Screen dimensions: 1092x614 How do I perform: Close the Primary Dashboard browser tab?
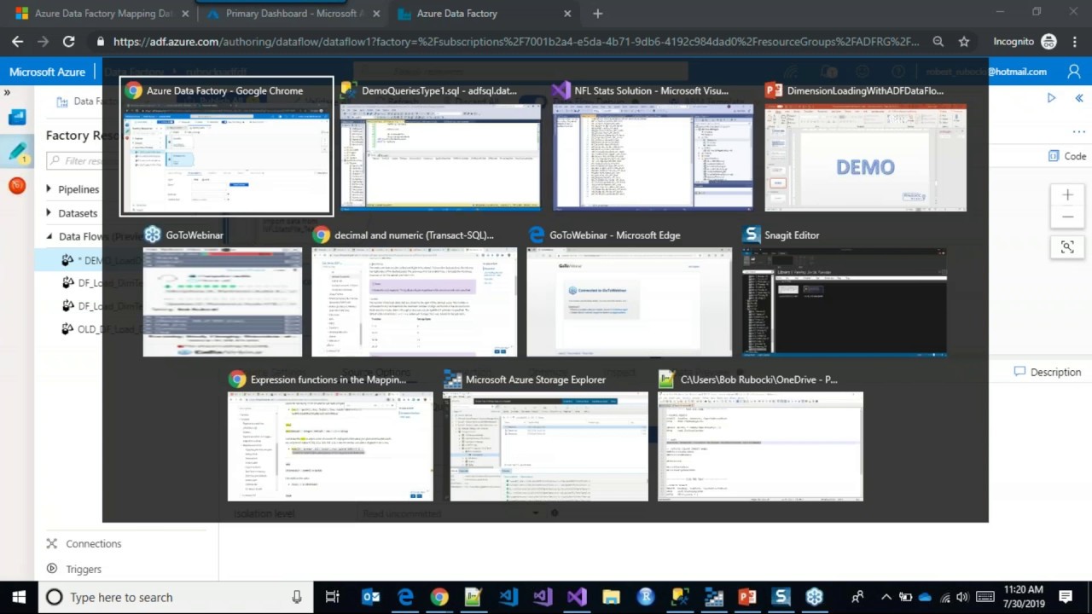pos(376,14)
